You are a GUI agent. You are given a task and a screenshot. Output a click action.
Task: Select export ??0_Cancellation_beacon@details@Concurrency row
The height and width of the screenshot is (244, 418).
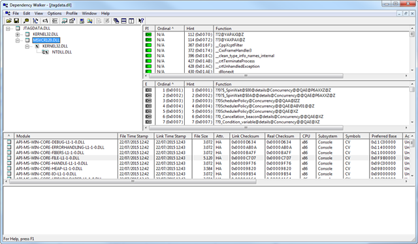(x=276, y=117)
